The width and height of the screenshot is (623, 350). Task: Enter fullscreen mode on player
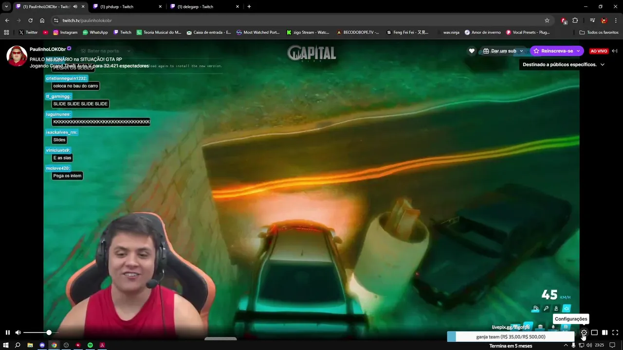pos(615,332)
